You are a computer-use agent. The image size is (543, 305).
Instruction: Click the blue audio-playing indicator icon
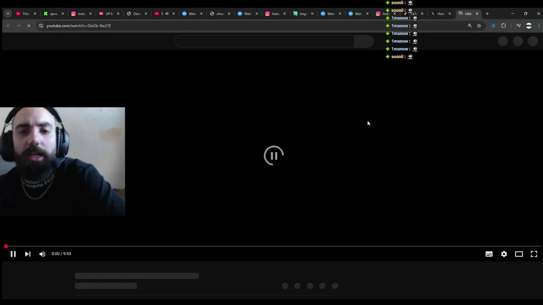[x=493, y=26]
